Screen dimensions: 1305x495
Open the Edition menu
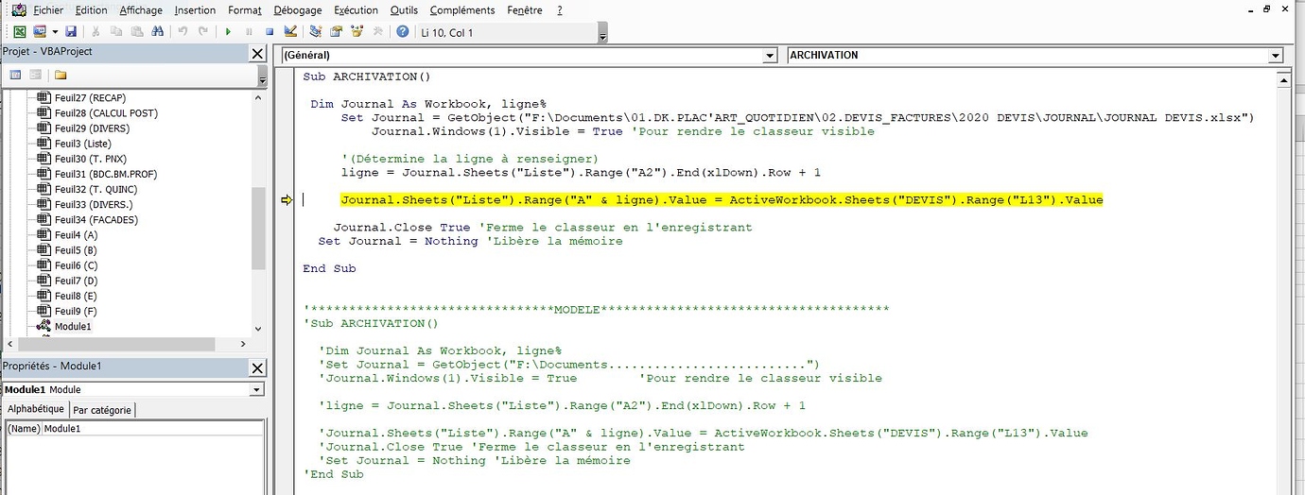pos(92,10)
